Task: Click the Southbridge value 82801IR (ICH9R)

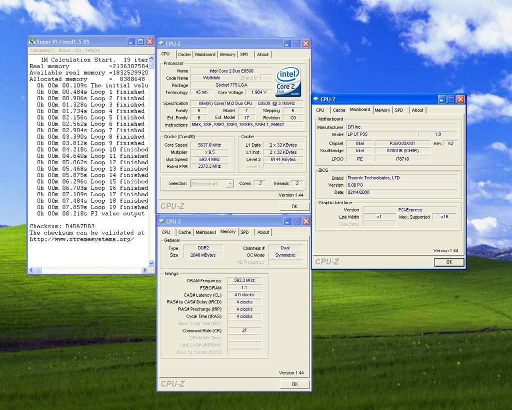Action: click(402, 151)
